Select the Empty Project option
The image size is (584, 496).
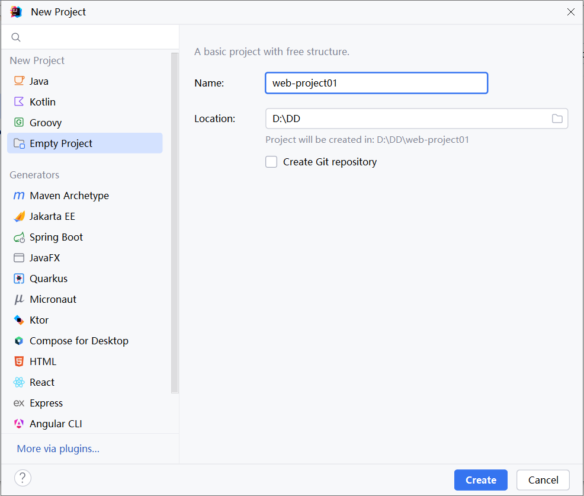coord(61,143)
